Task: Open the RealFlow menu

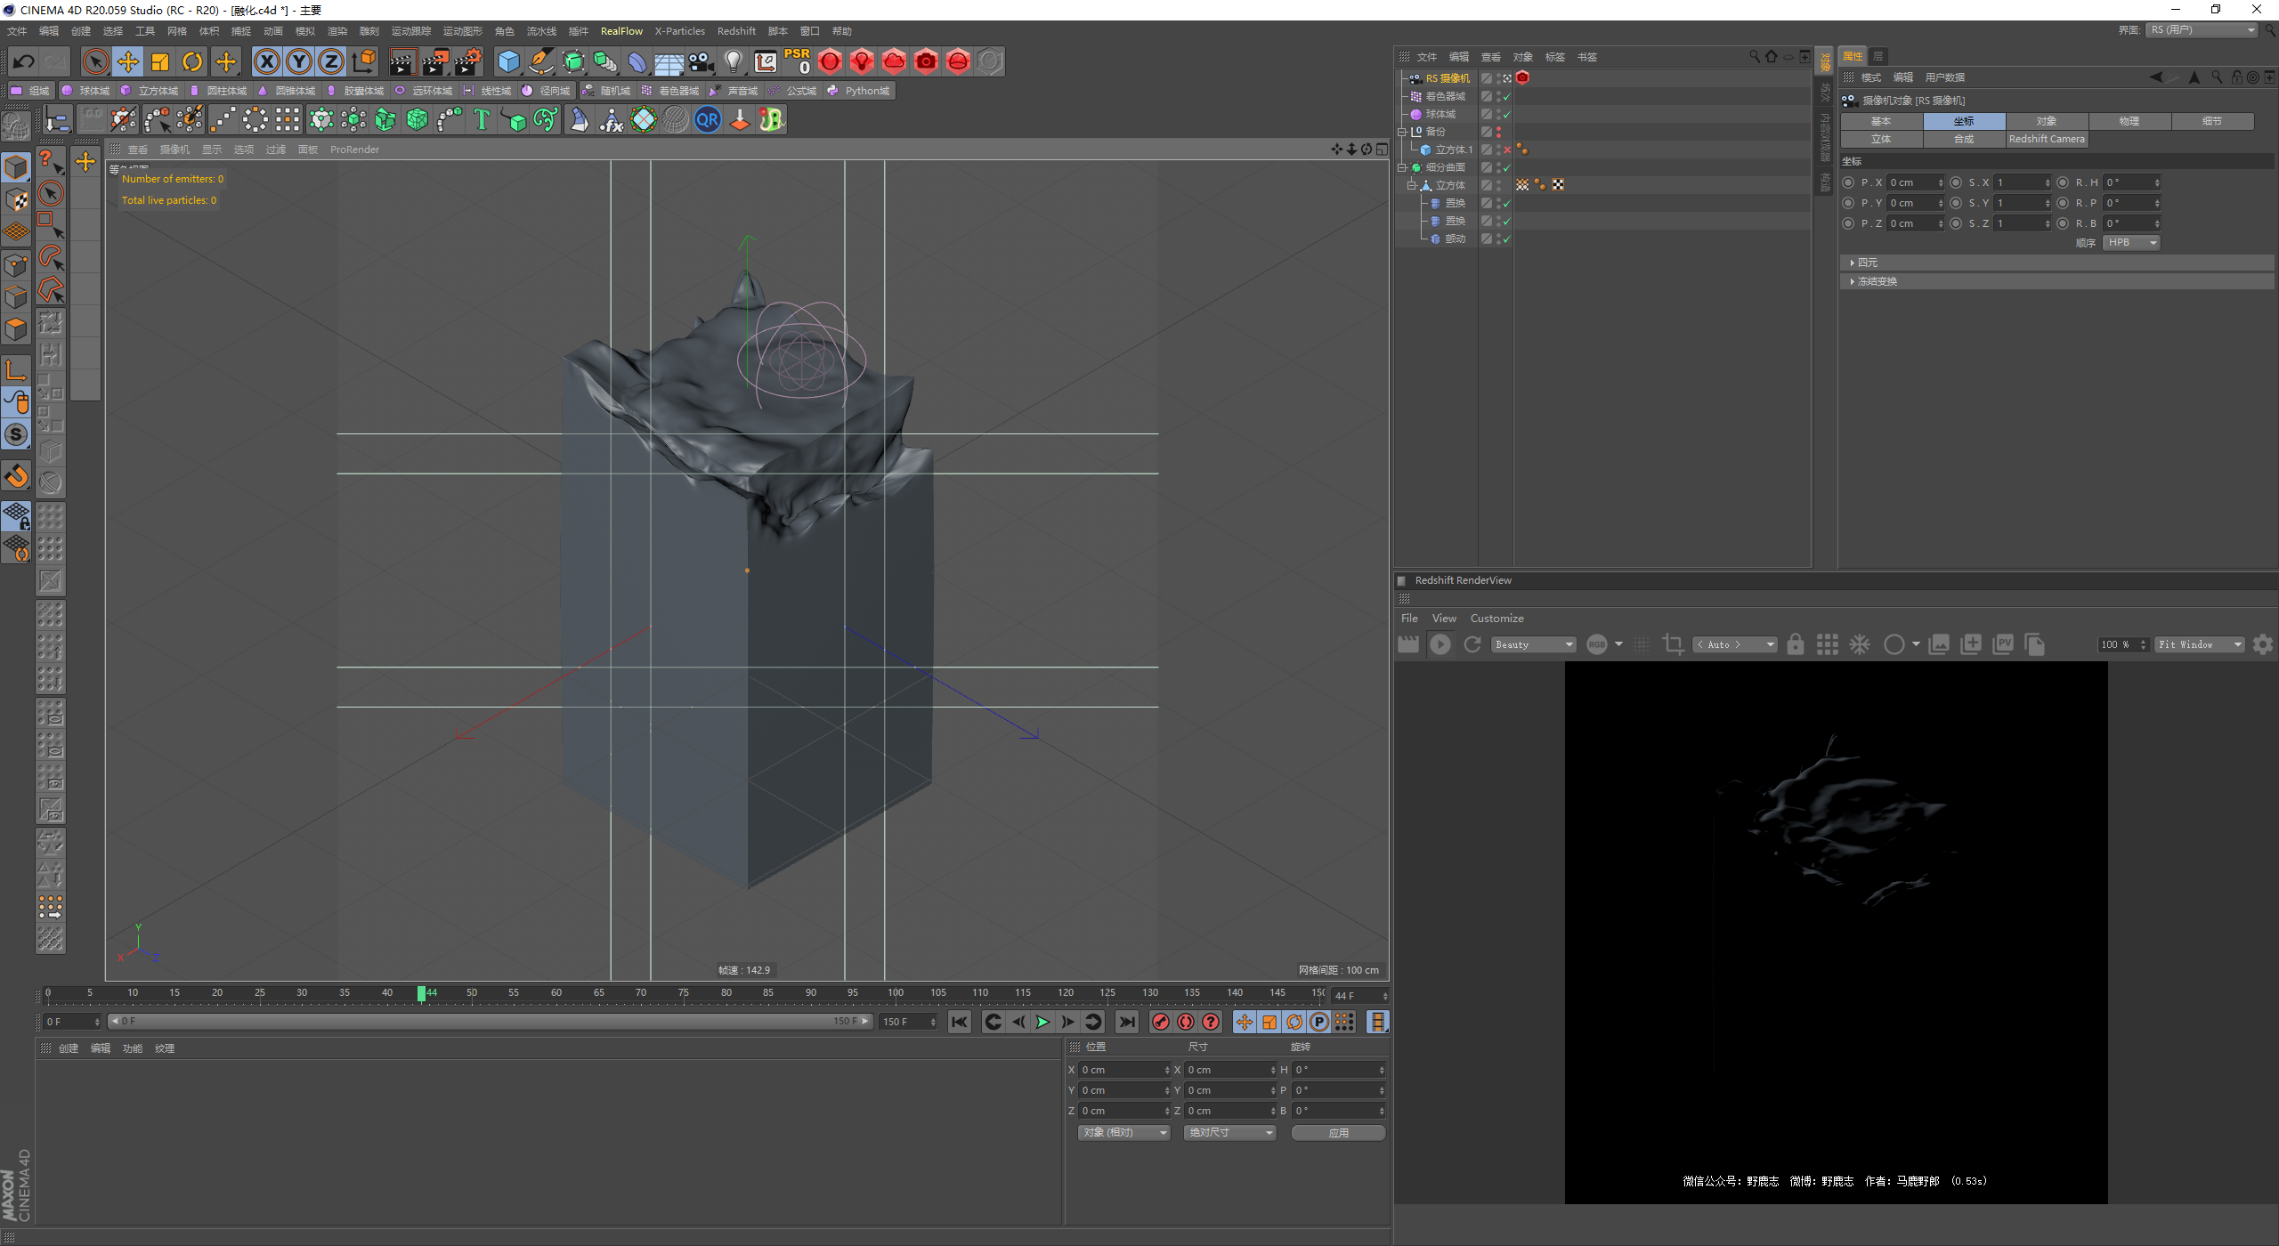Action: 620,31
